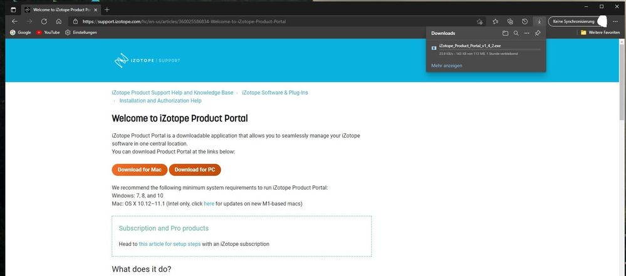The width and height of the screenshot is (626, 276).
Task: Click the iZotope_Product_Portal exe file icon
Action: [x=434, y=48]
